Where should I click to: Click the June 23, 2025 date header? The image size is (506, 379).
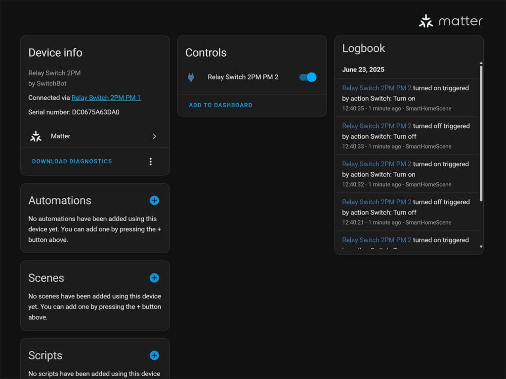tap(363, 70)
